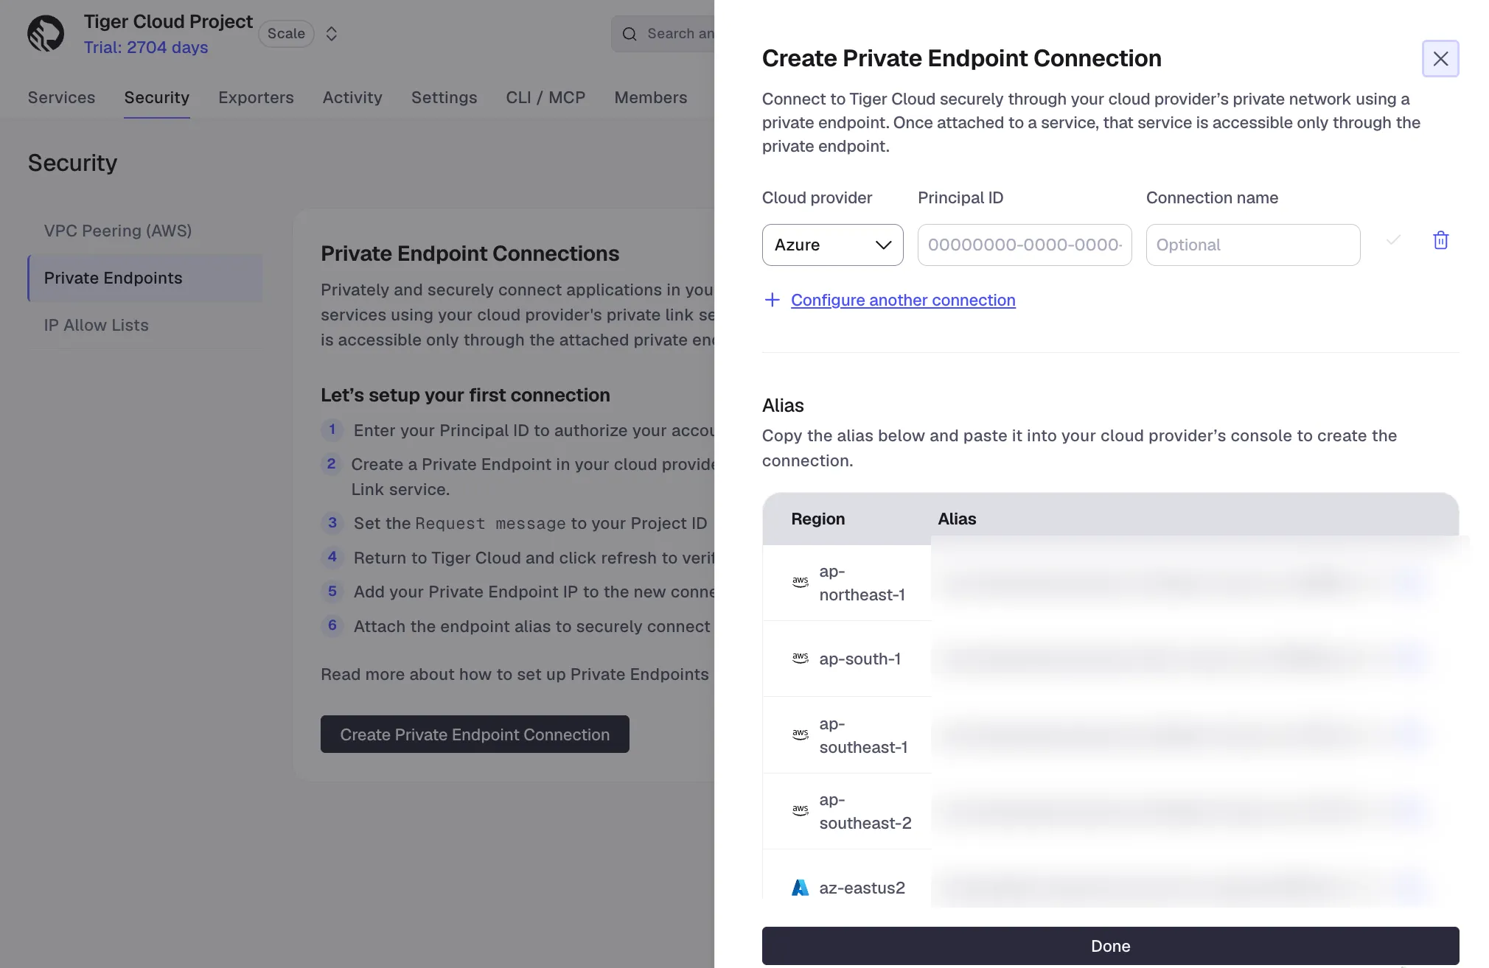The image size is (1489, 968).
Task: Go to the Settings tab
Action: tap(444, 97)
